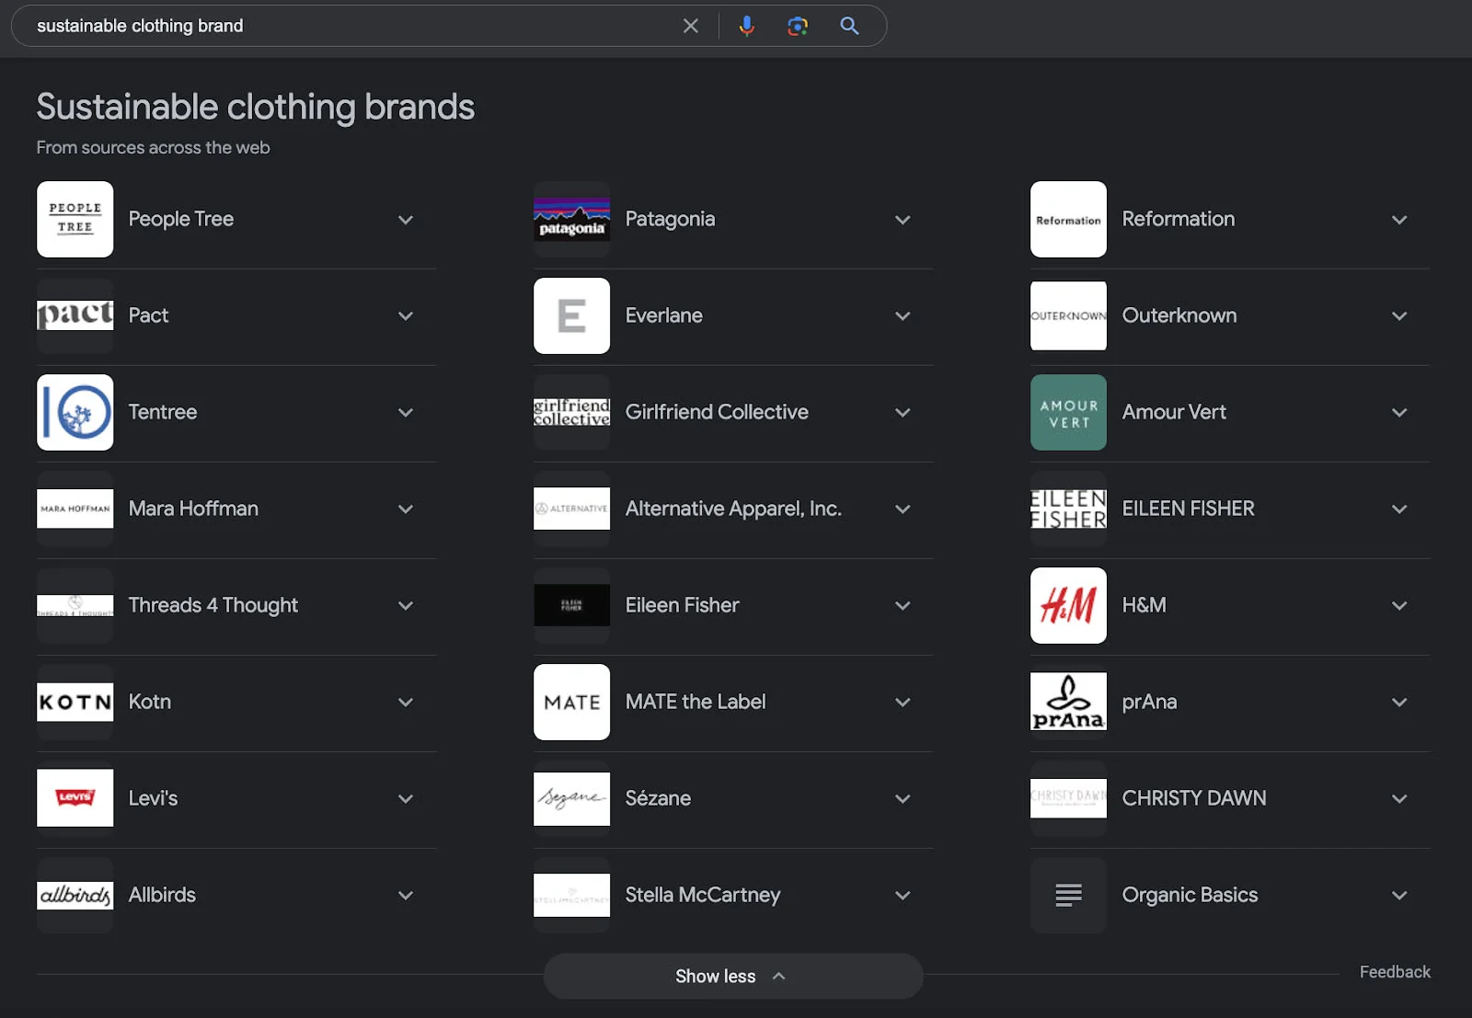Select the Sézane brand name text
Image resolution: width=1472 pixels, height=1018 pixels.
(x=658, y=798)
